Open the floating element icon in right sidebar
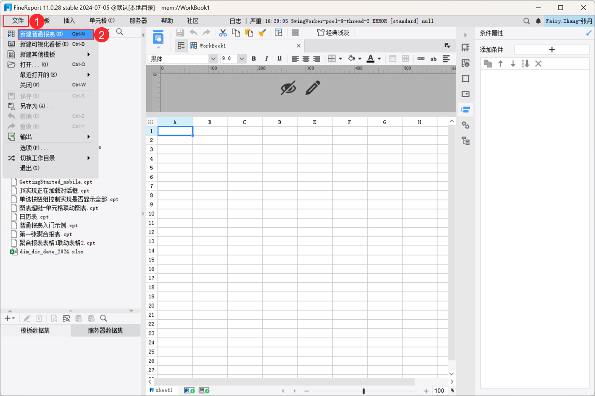 coord(466,79)
